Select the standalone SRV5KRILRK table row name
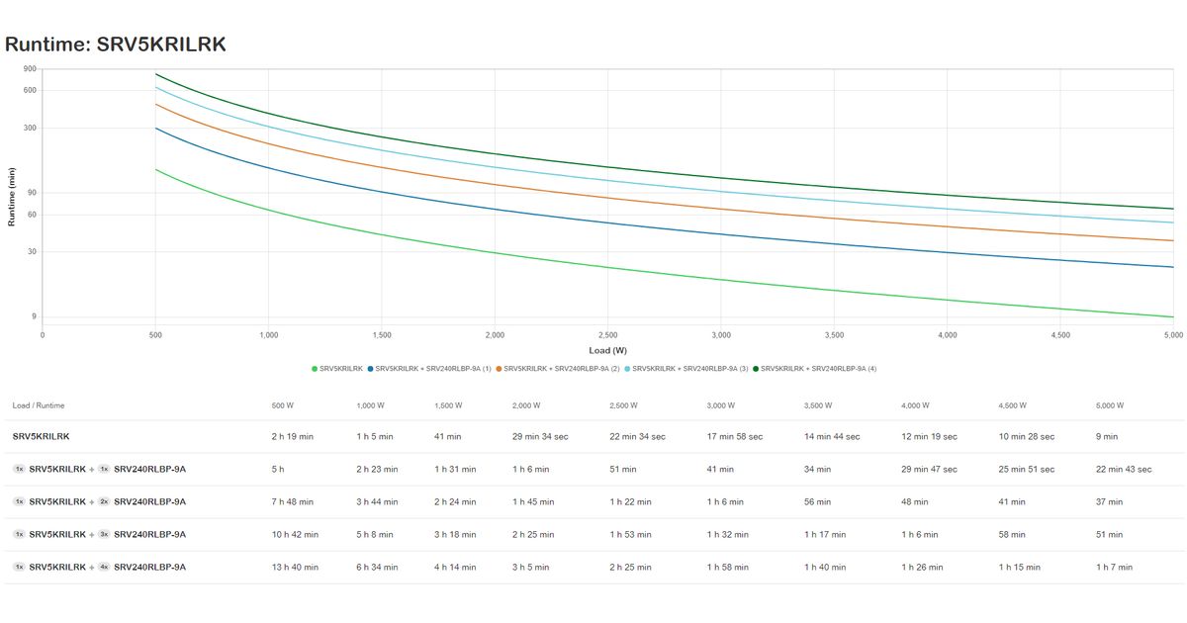 point(41,436)
